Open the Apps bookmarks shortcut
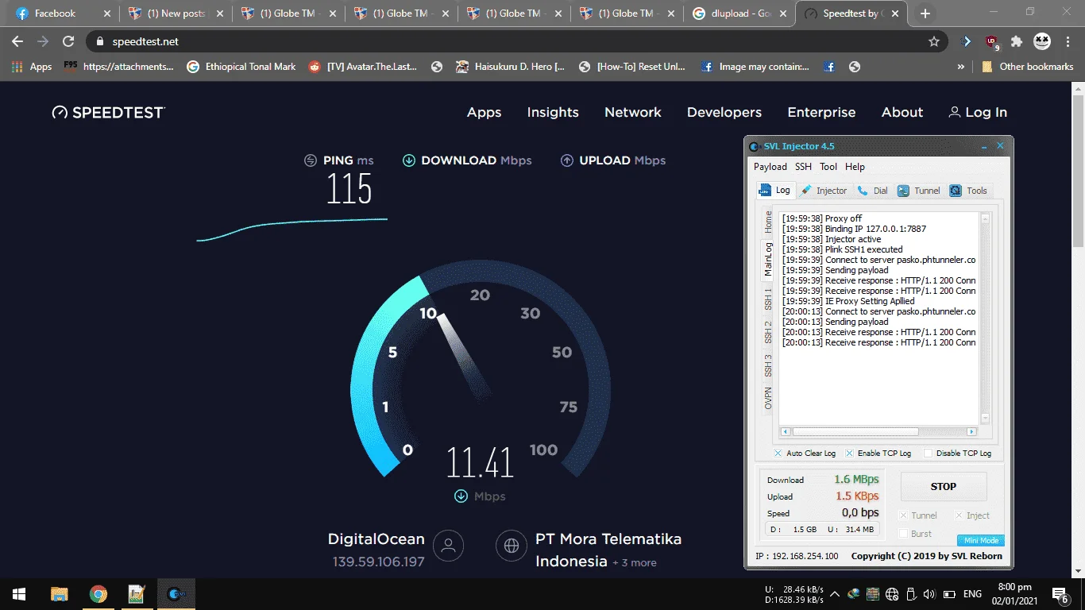Viewport: 1085px width, 610px height. pyautogui.click(x=32, y=67)
